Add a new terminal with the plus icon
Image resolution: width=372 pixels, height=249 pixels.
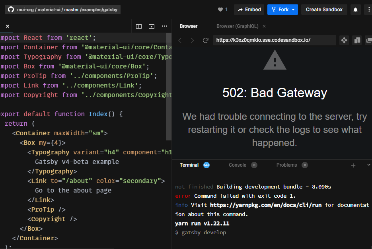[353, 165]
